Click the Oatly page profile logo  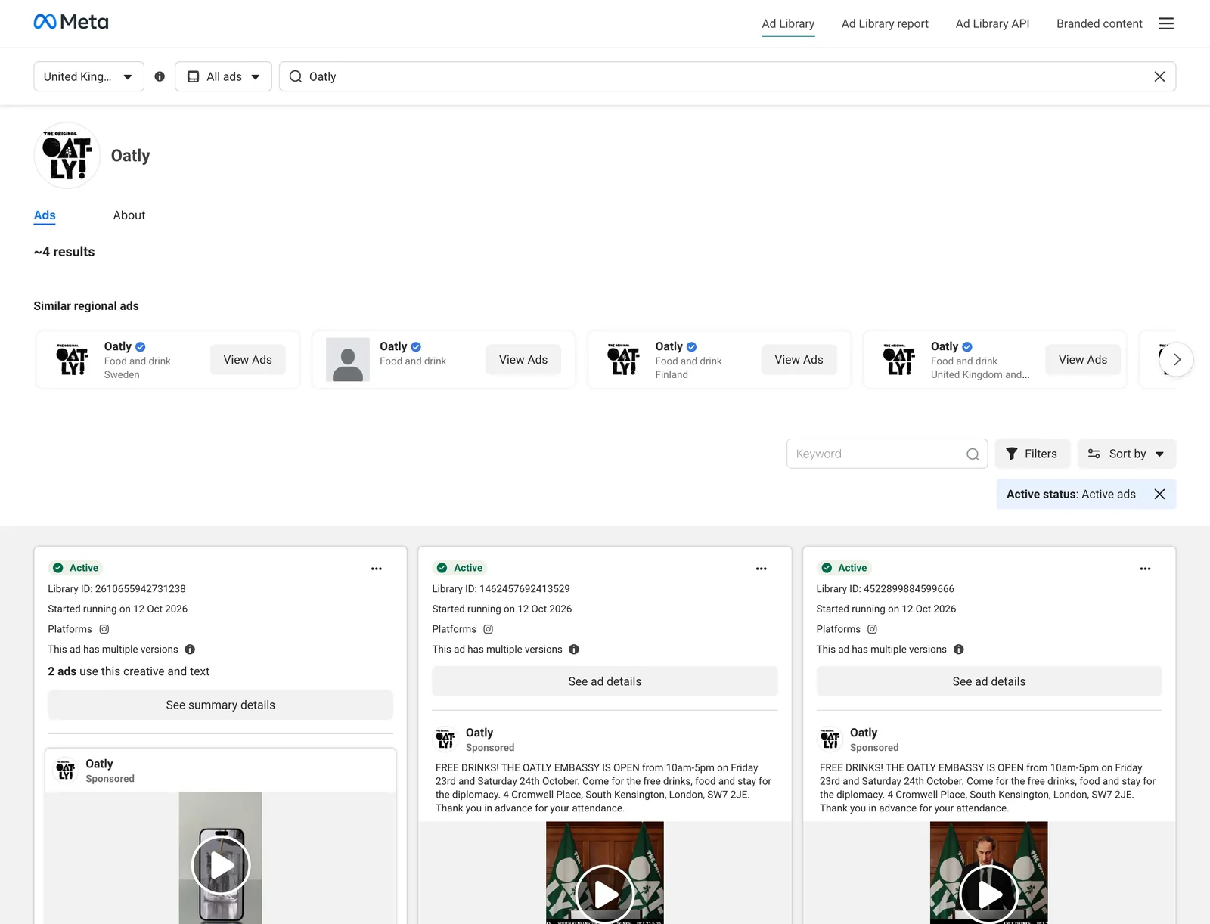tap(67, 156)
